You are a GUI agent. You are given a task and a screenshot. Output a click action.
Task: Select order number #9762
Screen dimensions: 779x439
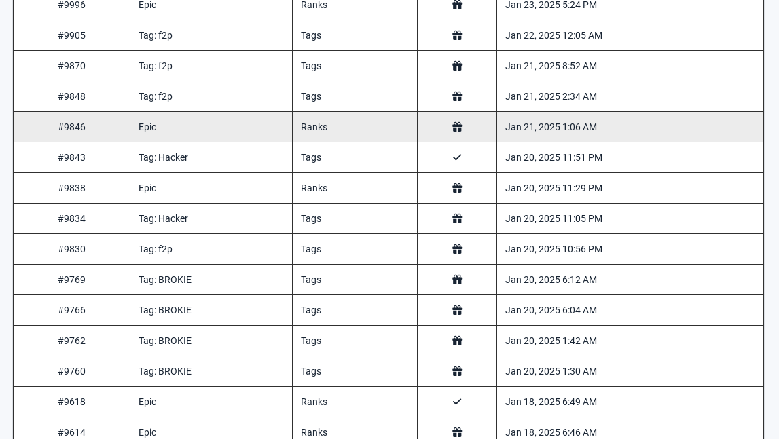click(71, 341)
